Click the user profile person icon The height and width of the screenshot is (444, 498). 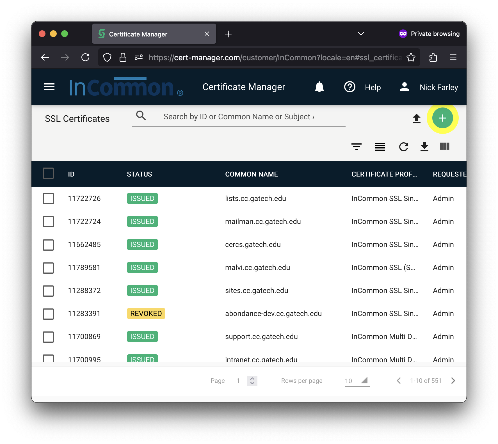(x=404, y=87)
